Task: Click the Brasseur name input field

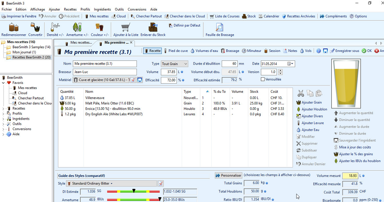Action: coord(105,72)
